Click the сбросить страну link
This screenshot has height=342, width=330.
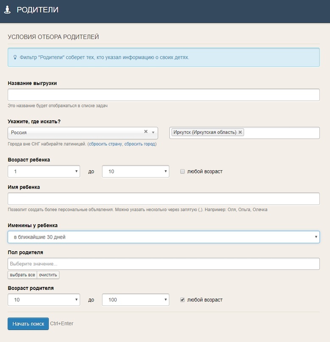click(x=105, y=144)
